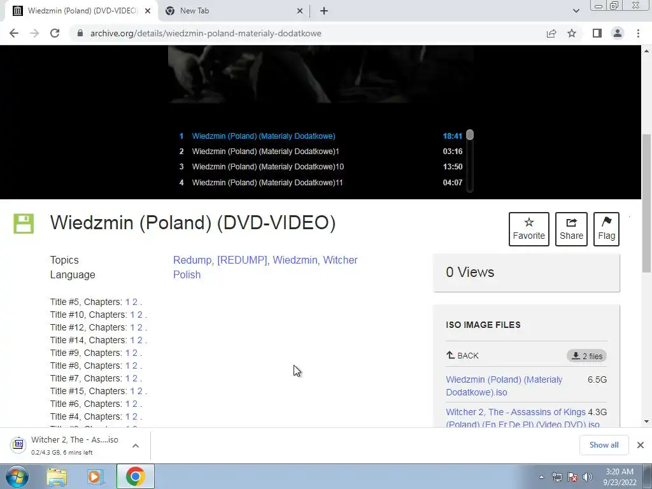Image resolution: width=652 pixels, height=489 pixels.
Task: Open the taskbar clock 3:20 AM
Action: point(620,477)
